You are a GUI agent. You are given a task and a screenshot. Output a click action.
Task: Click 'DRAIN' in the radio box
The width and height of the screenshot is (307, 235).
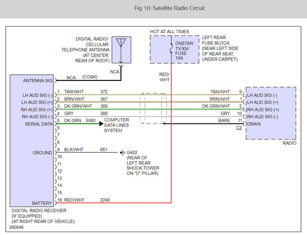(254, 124)
